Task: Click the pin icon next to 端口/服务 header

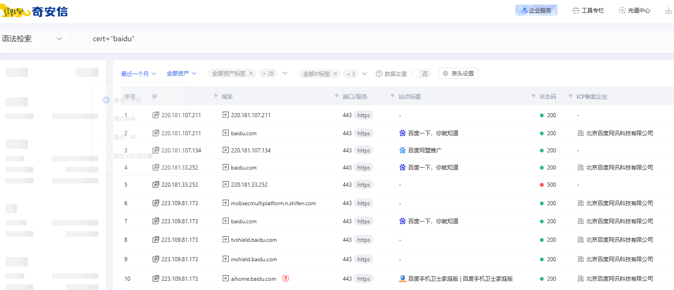Action: click(337, 96)
